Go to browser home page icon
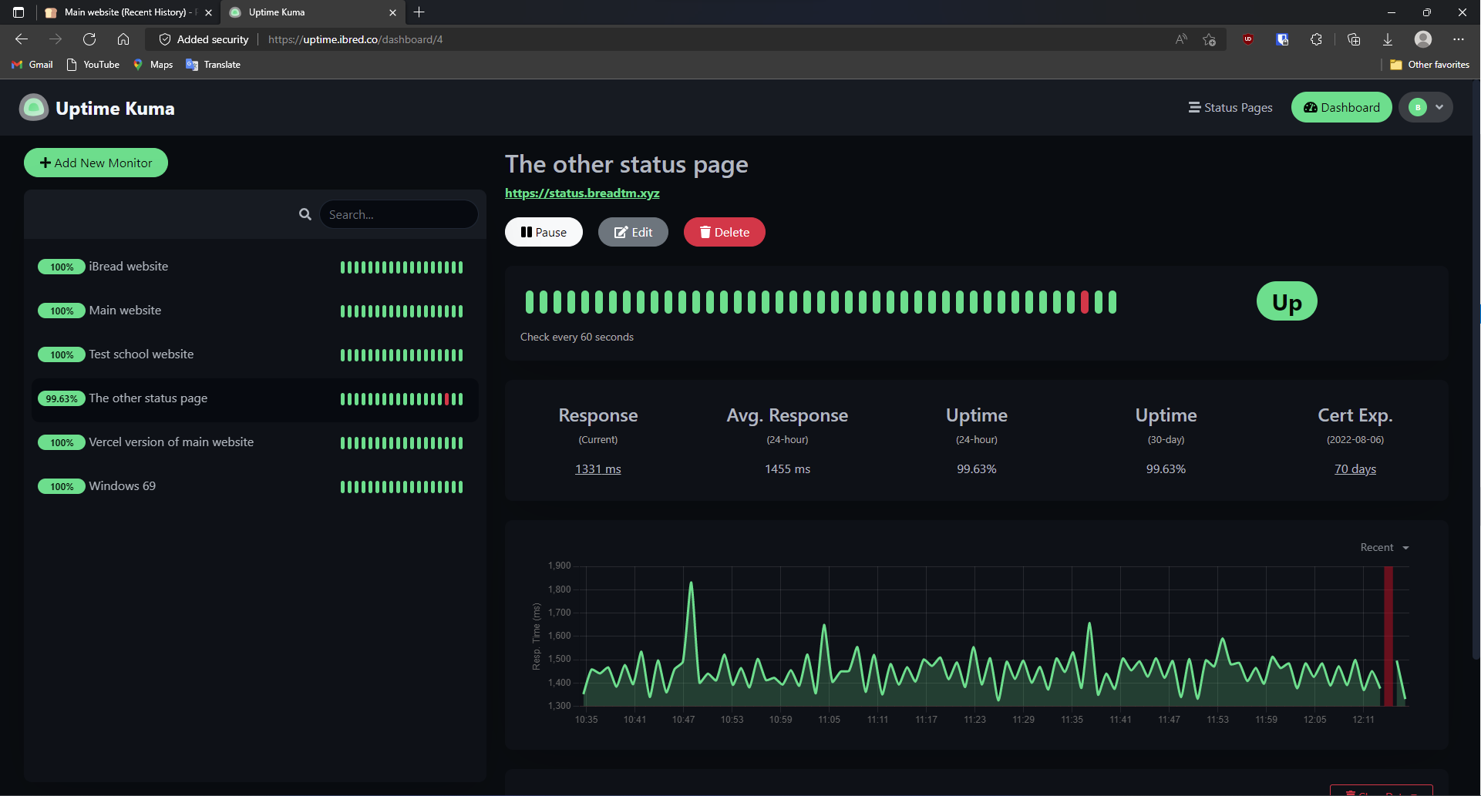The image size is (1481, 796). (x=123, y=39)
